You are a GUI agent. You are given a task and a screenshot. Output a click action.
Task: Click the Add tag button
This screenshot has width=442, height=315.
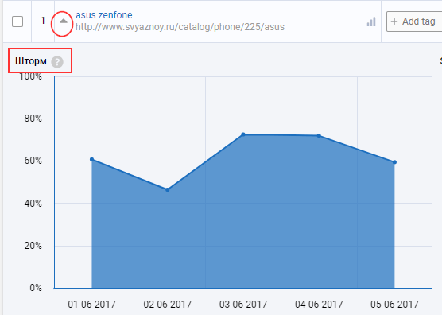(414, 21)
